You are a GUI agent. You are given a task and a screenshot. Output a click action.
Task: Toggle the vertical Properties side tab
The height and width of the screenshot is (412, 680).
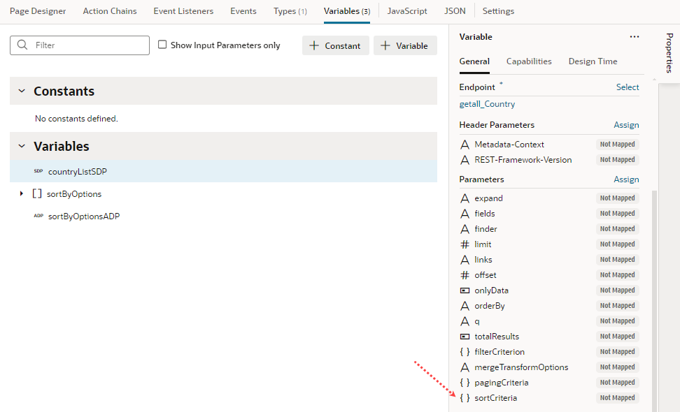pyautogui.click(x=670, y=53)
